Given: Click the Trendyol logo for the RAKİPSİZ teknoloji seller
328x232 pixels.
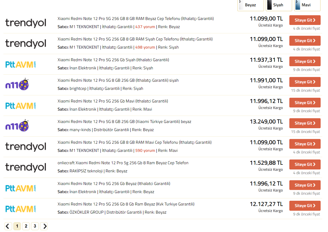Looking at the screenshot, I should point(26,167).
